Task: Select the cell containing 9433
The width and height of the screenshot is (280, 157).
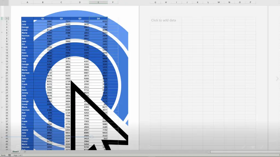Action: [x=98, y=133]
